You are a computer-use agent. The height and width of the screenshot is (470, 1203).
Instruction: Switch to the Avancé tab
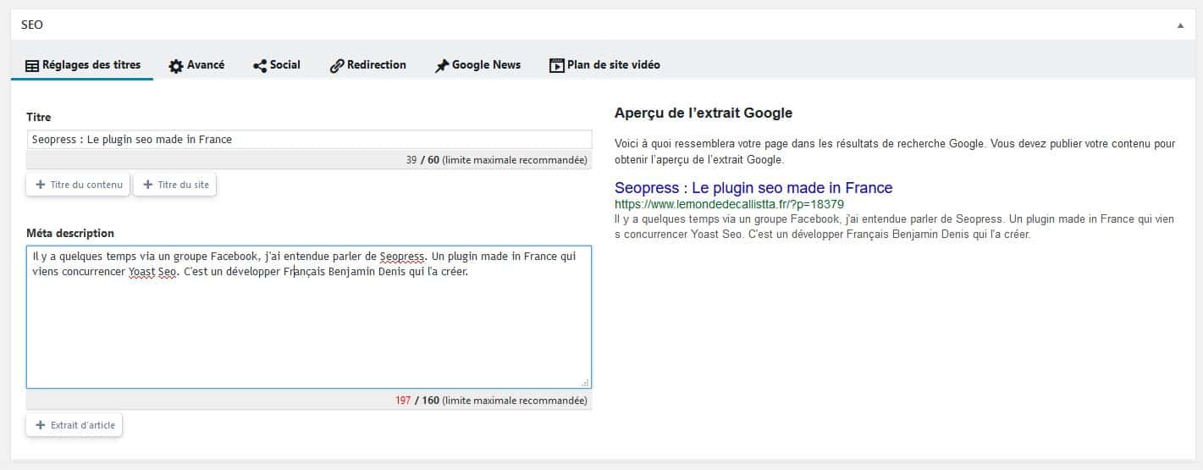click(196, 64)
